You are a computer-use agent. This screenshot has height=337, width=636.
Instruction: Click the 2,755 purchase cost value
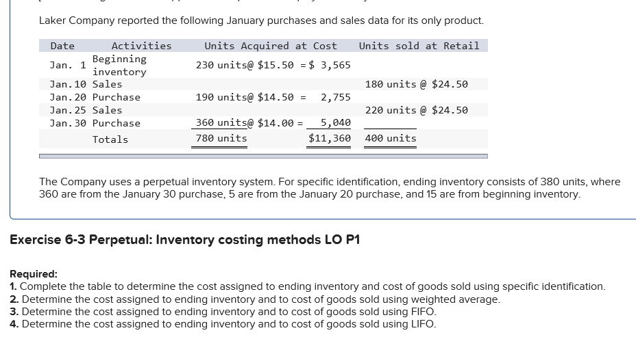(335, 97)
